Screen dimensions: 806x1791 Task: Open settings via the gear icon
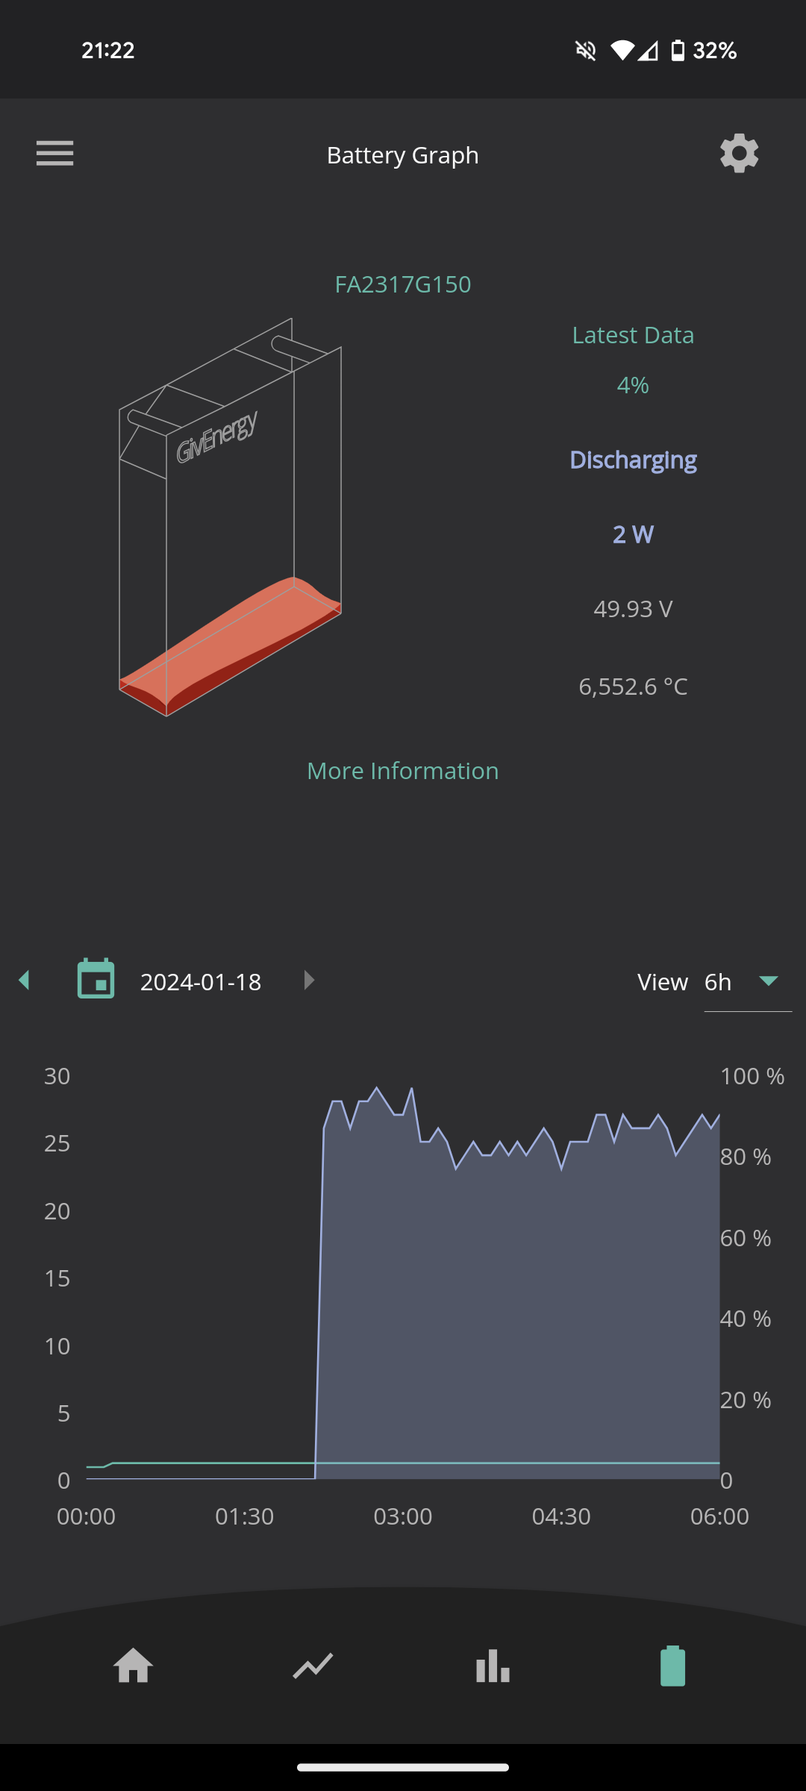[x=739, y=154]
